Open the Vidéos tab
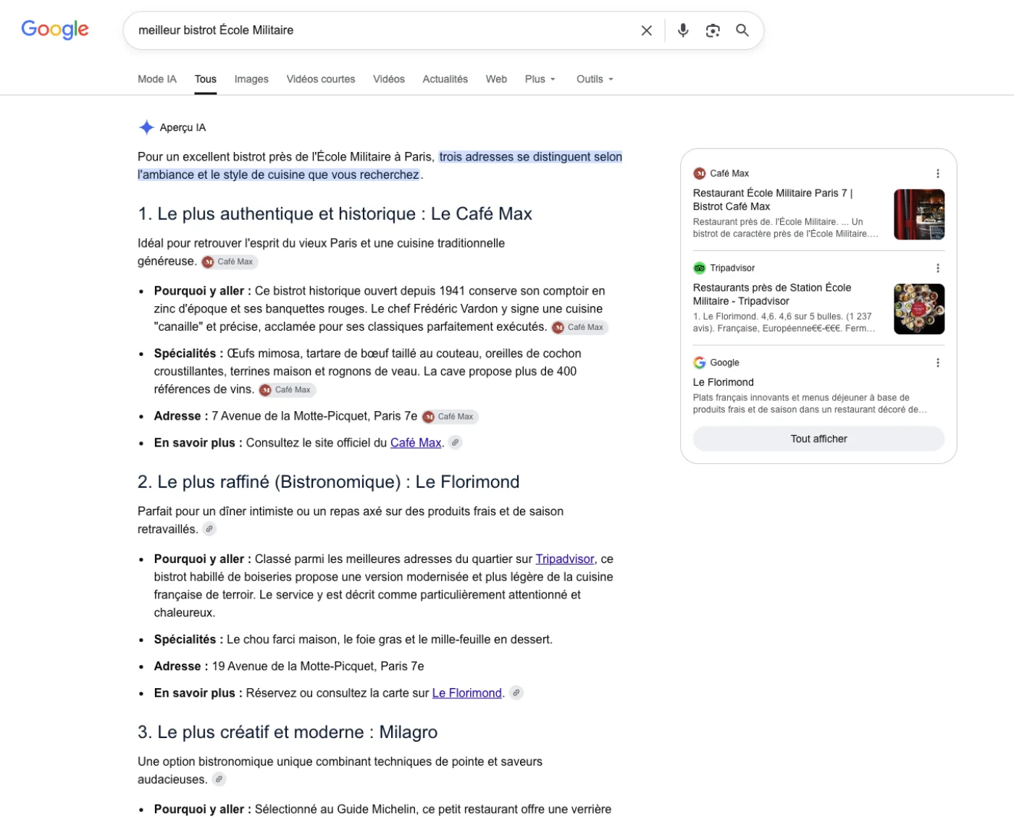1014x817 pixels. (x=389, y=80)
